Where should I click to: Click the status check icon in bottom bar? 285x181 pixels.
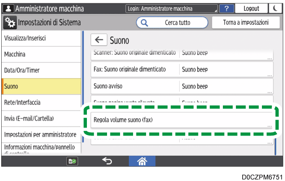pos(71,160)
